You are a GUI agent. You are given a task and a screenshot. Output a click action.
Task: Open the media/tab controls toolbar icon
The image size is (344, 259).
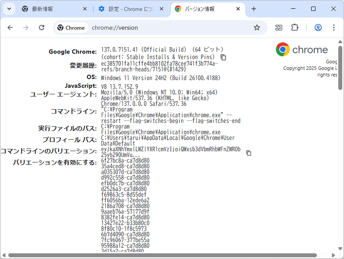point(279,28)
